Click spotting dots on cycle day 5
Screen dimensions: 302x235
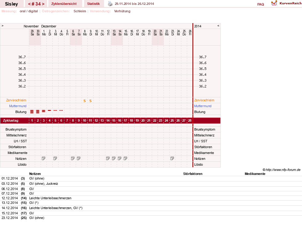click(x=55, y=110)
